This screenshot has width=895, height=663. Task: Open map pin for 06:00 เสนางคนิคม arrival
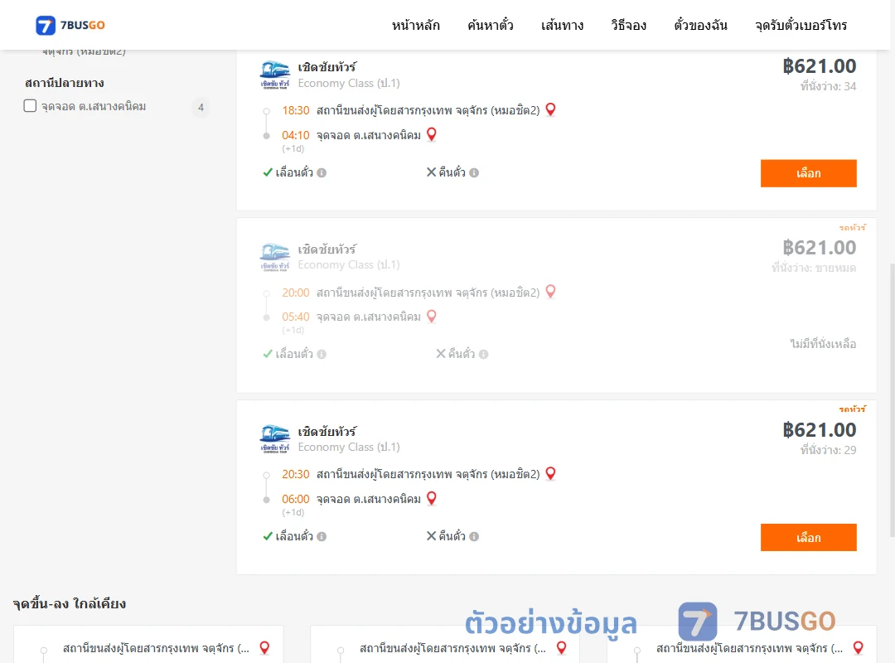pos(432,499)
